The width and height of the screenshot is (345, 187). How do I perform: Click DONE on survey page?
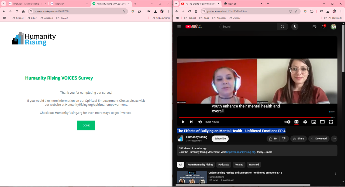86,125
